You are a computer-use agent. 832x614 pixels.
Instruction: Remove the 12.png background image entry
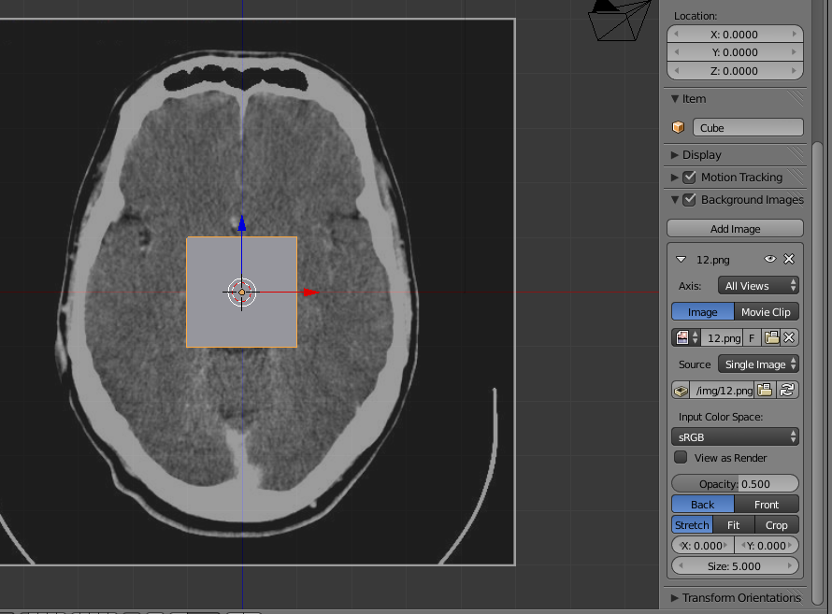click(789, 259)
